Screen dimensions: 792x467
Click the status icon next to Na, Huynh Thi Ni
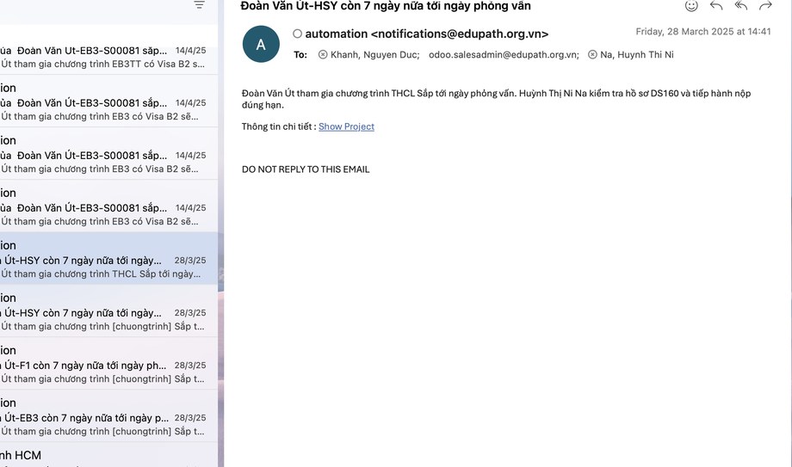tap(592, 54)
